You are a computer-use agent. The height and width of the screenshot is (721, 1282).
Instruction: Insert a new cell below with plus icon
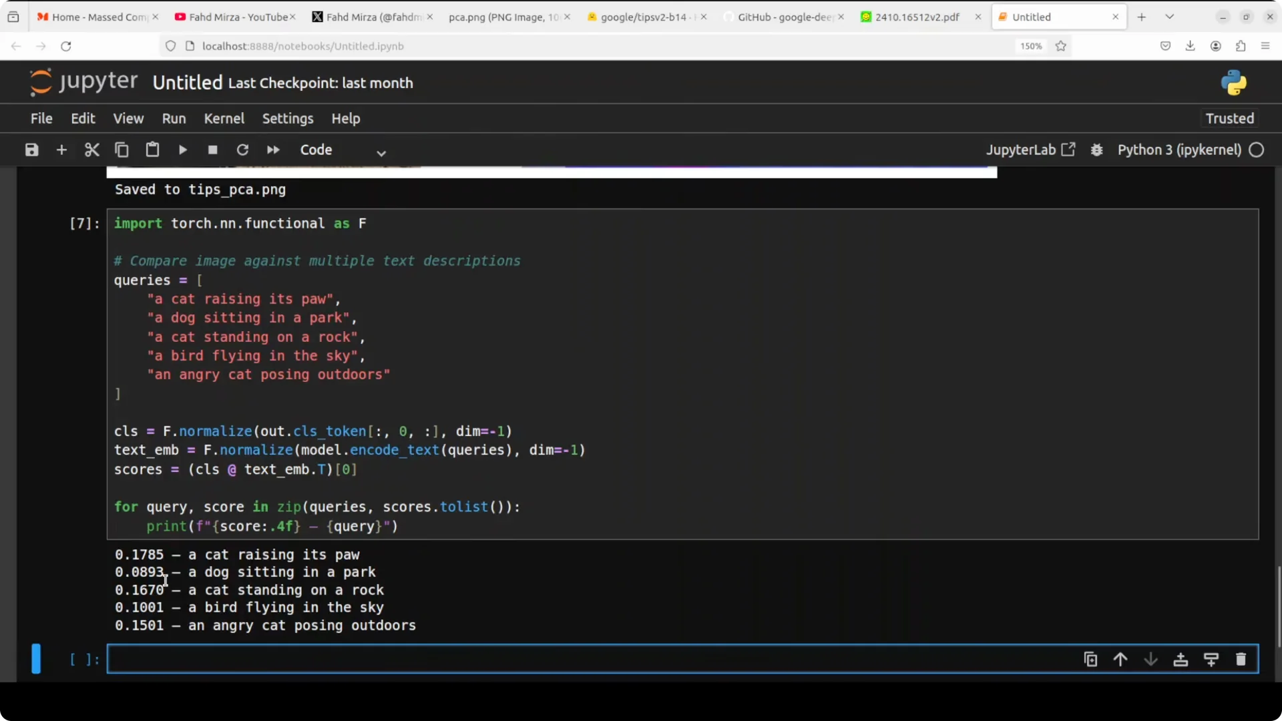pyautogui.click(x=61, y=150)
